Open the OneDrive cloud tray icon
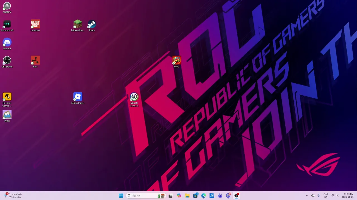This screenshot has height=200, width=357. [x=313, y=196]
